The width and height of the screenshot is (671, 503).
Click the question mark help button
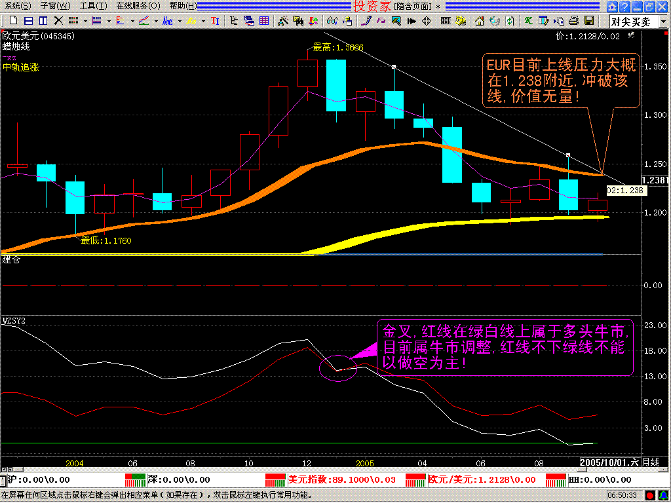pos(624,7)
